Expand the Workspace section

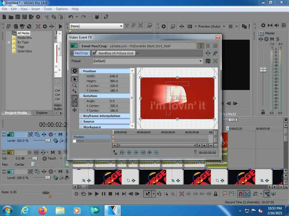81,127
